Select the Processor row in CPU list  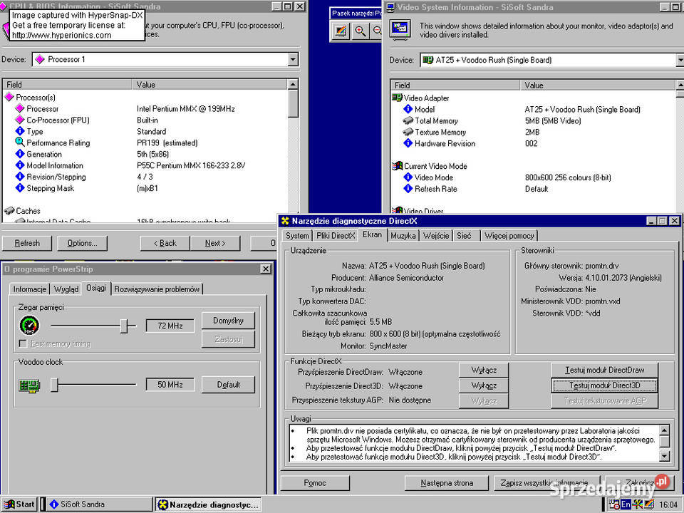tap(145, 108)
